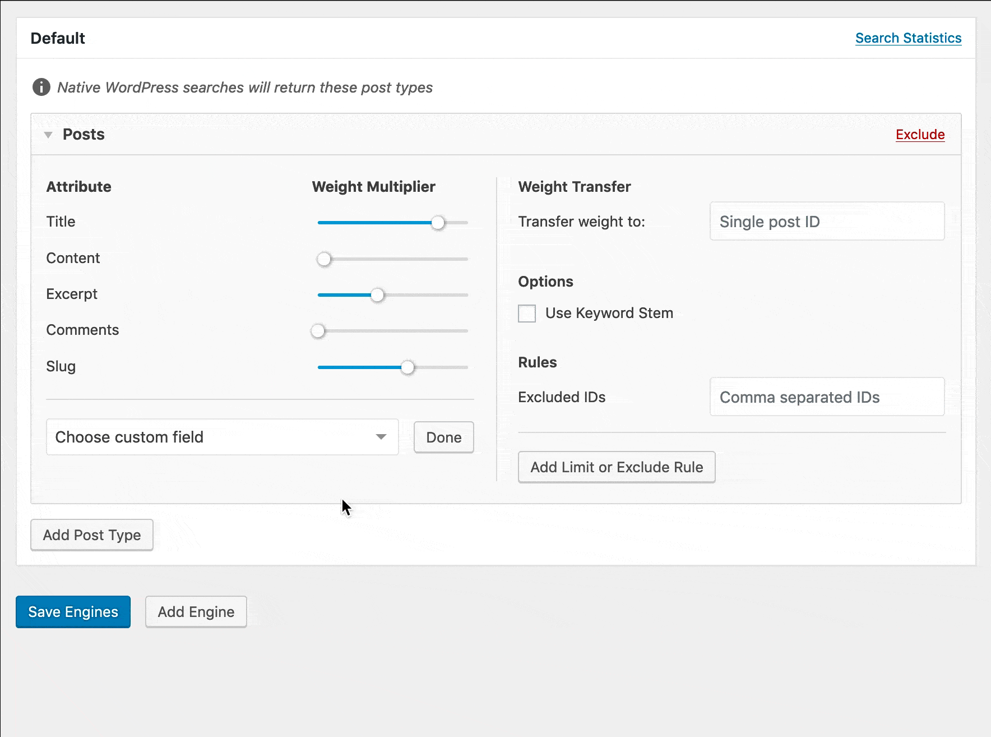The image size is (991, 737).
Task: Click the Transfer weight to label
Action: pos(581,222)
